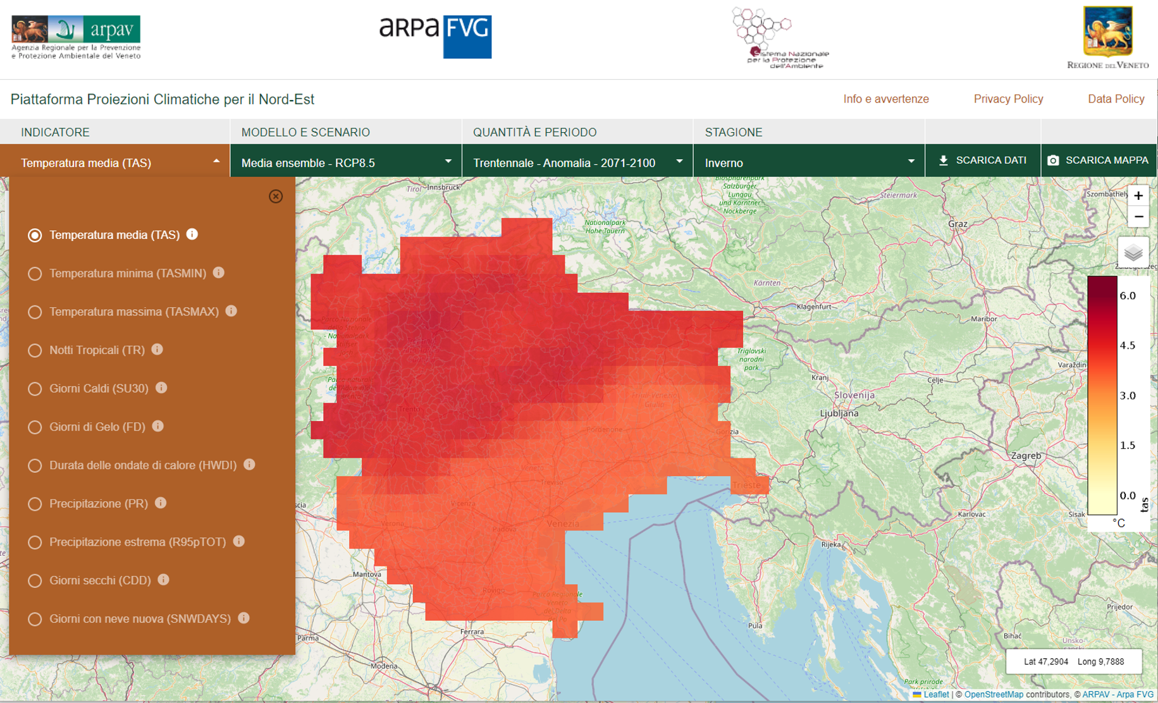This screenshot has width=1158, height=703.
Task: Open the Privacy Policy link
Action: coord(1008,99)
